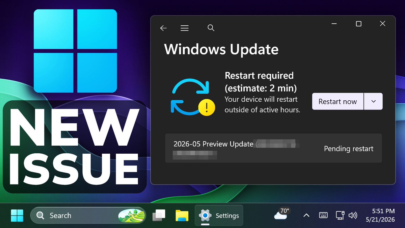
Task: Open File Explorer from the taskbar
Action: (182, 216)
